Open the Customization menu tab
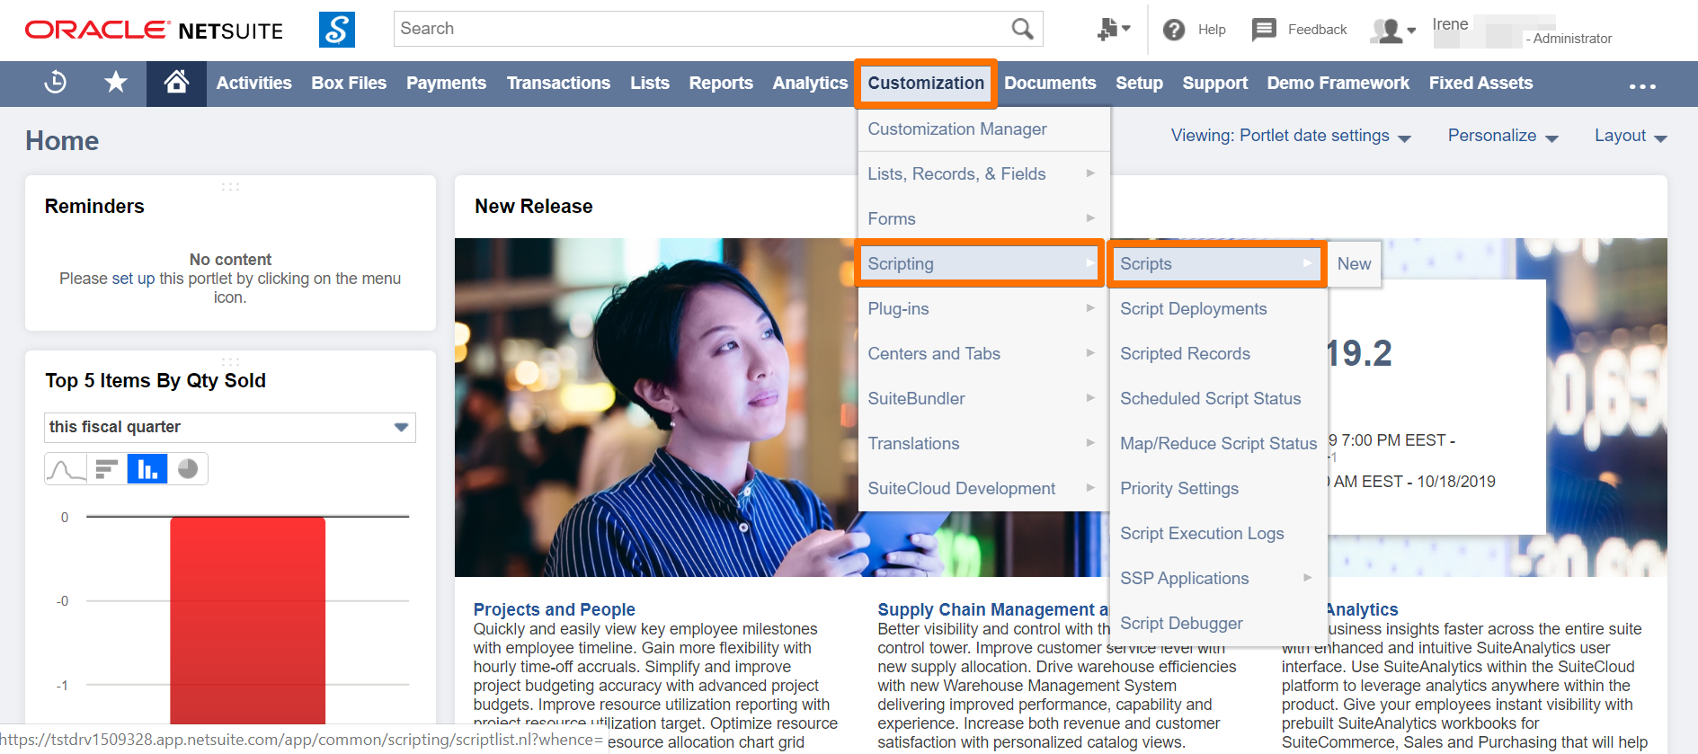 click(926, 84)
